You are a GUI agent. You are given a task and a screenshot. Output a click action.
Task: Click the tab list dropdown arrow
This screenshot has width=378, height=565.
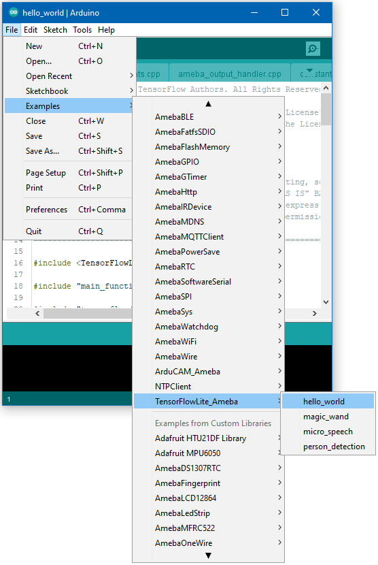point(309,71)
